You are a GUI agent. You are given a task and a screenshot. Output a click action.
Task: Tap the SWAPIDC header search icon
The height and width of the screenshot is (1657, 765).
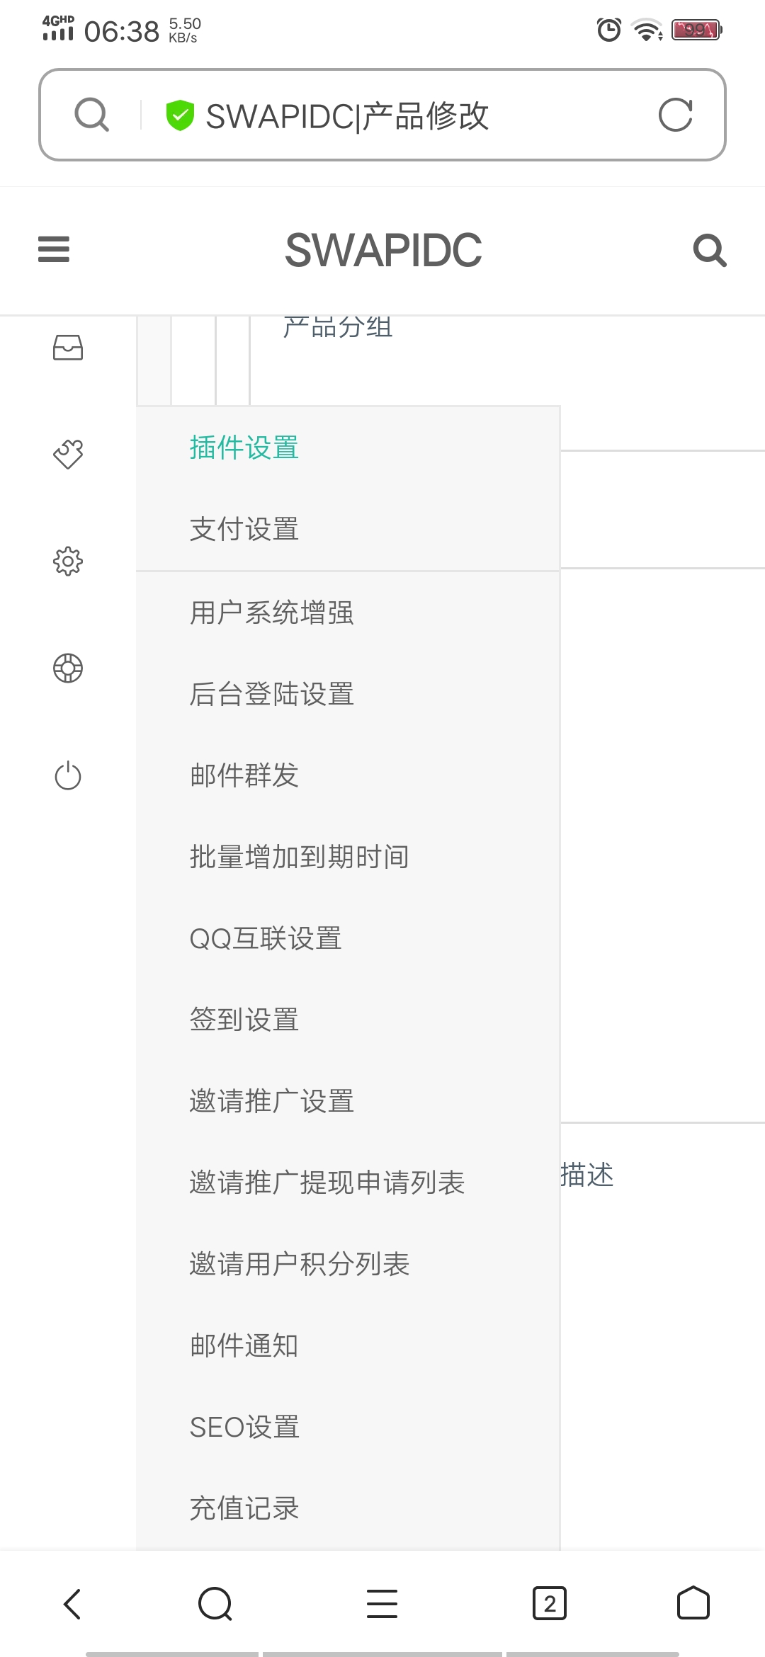tap(709, 250)
